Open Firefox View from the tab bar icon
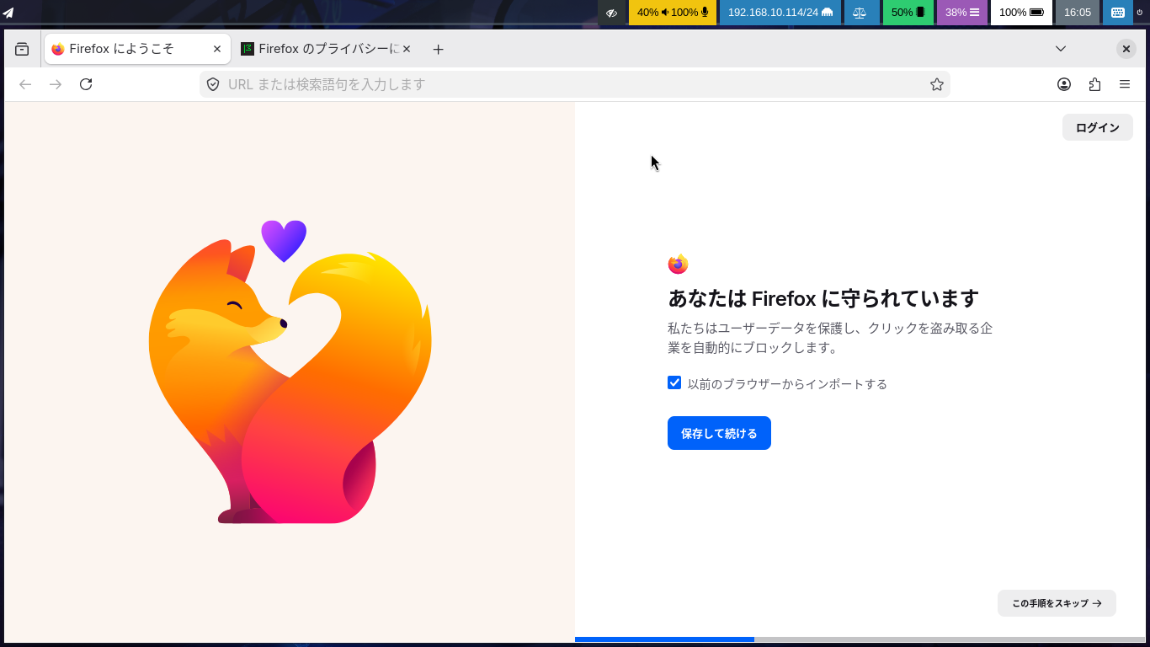The width and height of the screenshot is (1150, 647). (22, 49)
